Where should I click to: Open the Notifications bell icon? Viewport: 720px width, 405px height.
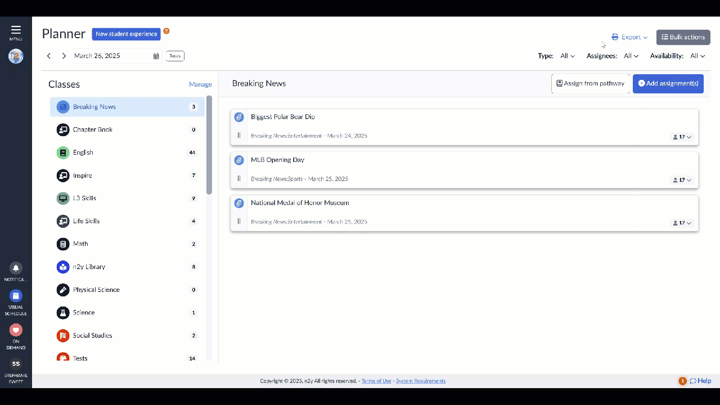(x=16, y=268)
